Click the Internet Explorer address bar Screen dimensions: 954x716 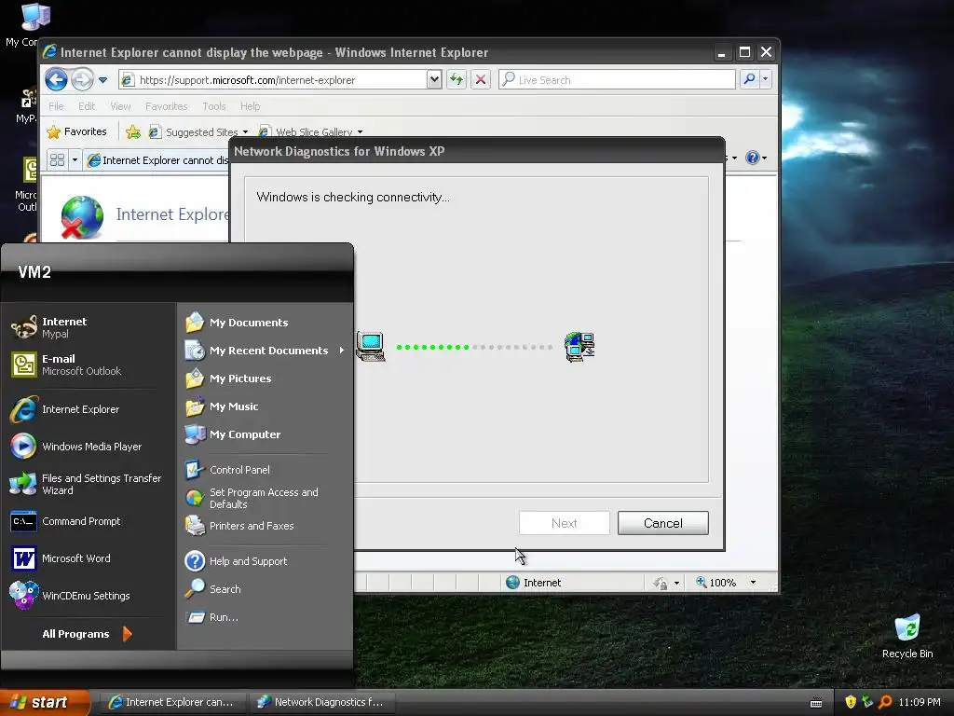click(x=273, y=80)
